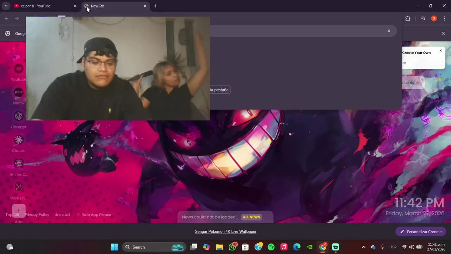Click the tools chip below the popup
The width and height of the screenshot is (451, 254).
[413, 83]
